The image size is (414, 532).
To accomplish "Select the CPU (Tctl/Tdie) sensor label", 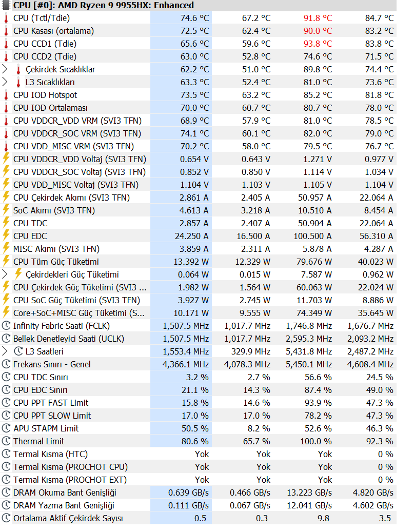I will coord(42,18).
